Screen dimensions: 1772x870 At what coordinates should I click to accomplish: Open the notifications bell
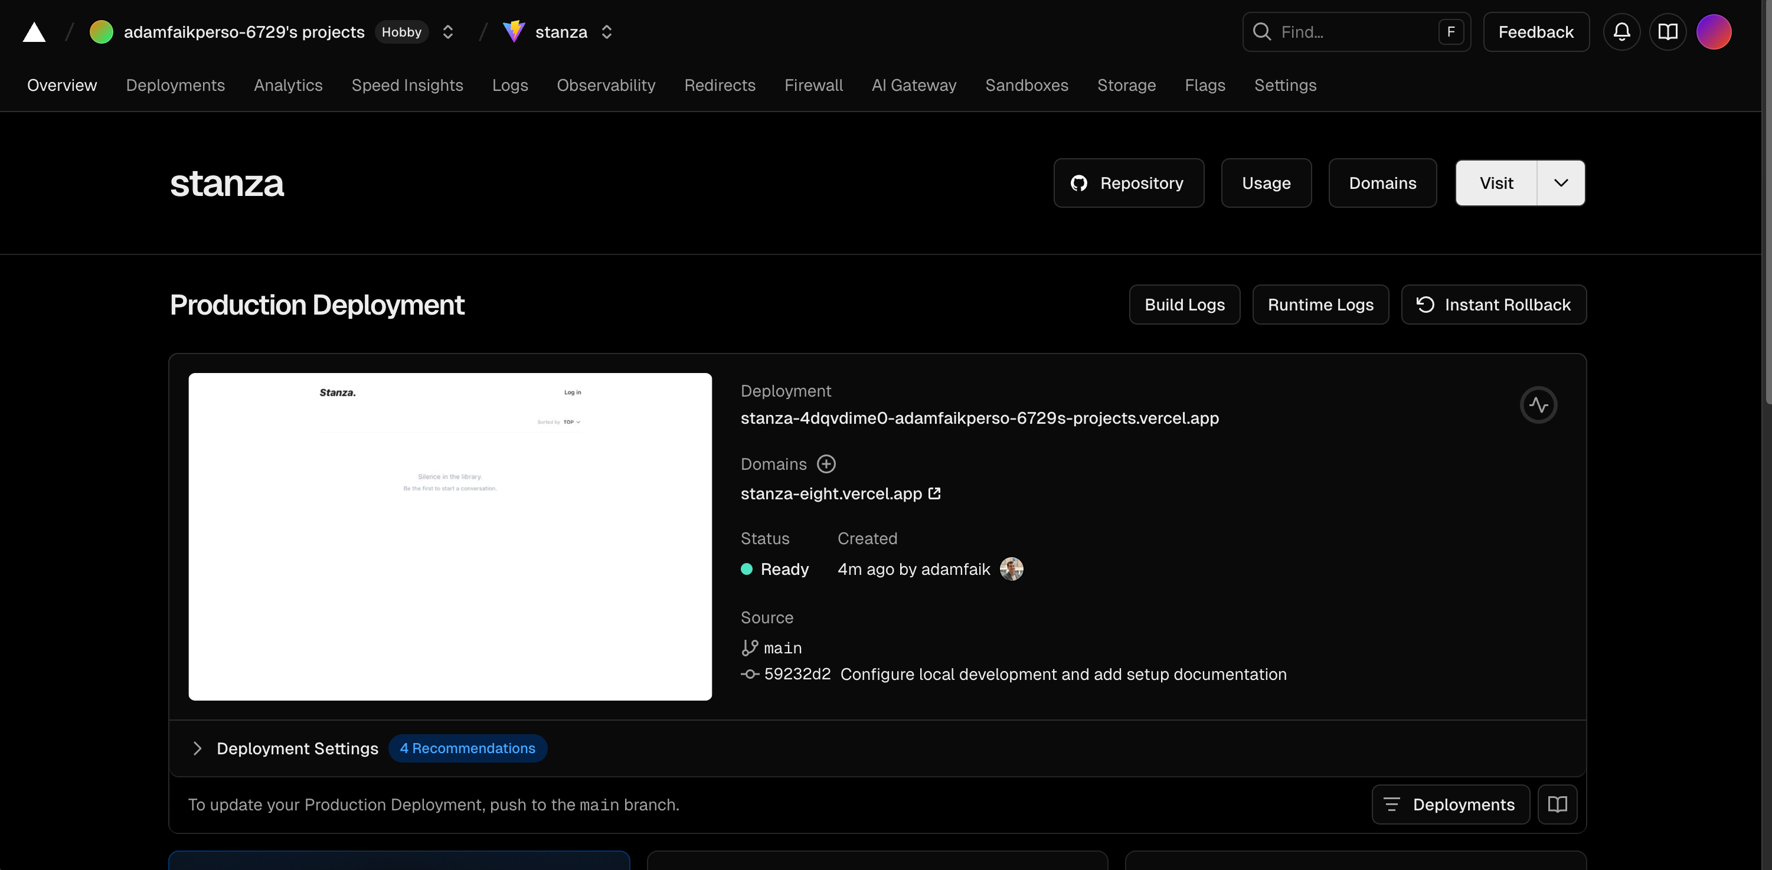pyautogui.click(x=1621, y=32)
